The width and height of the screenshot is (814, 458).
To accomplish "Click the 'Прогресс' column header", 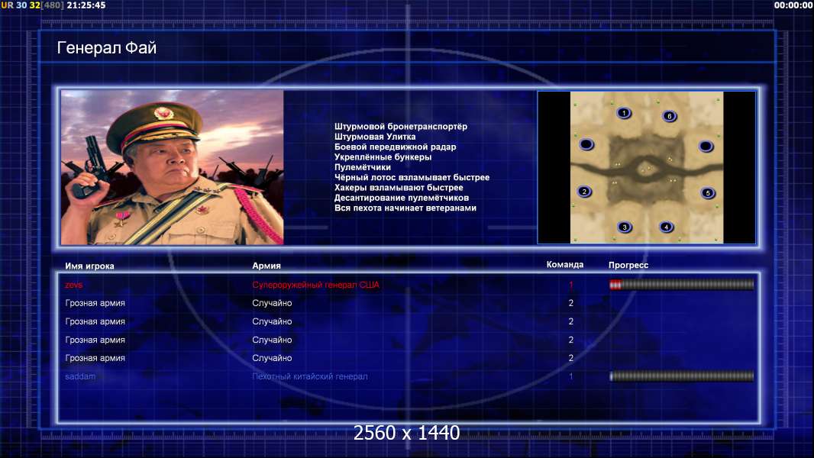I will click(628, 265).
